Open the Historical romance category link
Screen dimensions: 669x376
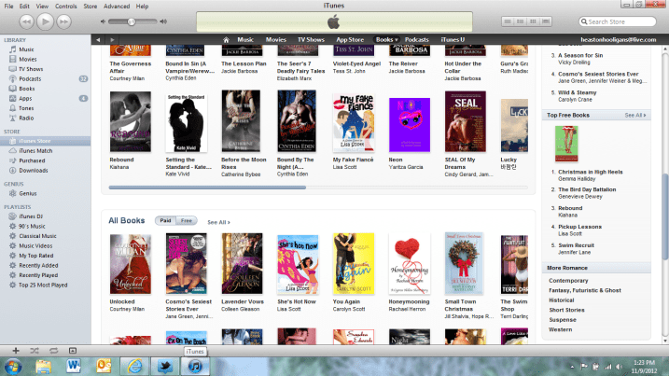tap(562, 300)
